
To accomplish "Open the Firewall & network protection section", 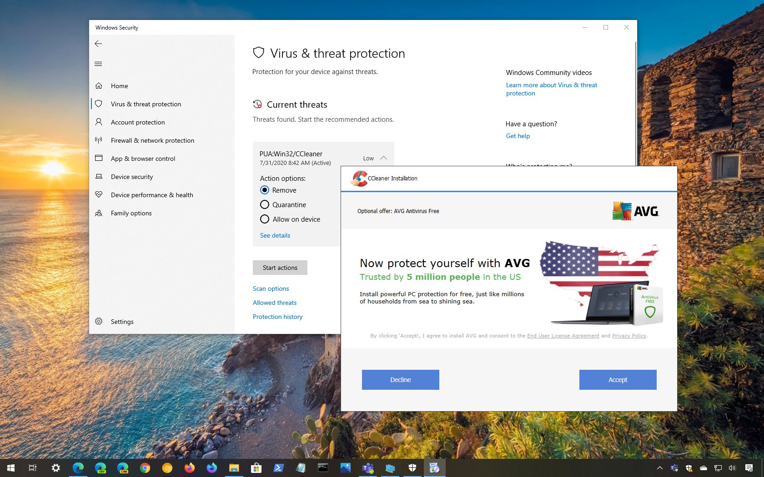I will tap(152, 140).
